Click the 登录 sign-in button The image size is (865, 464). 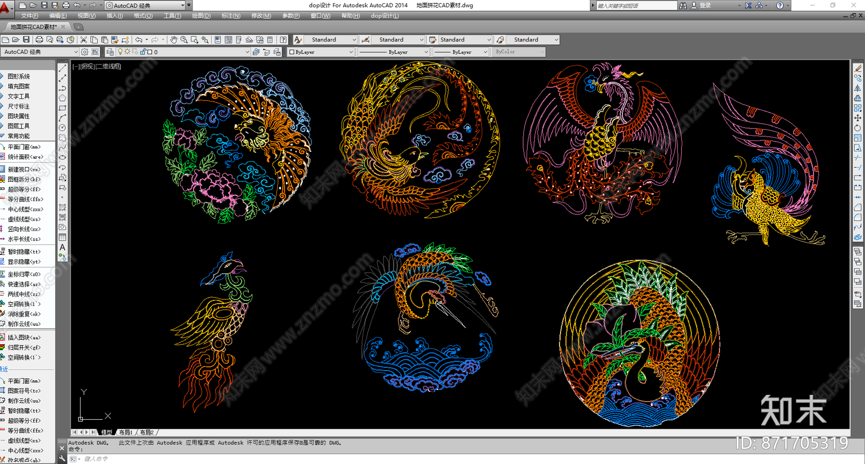point(706,5)
